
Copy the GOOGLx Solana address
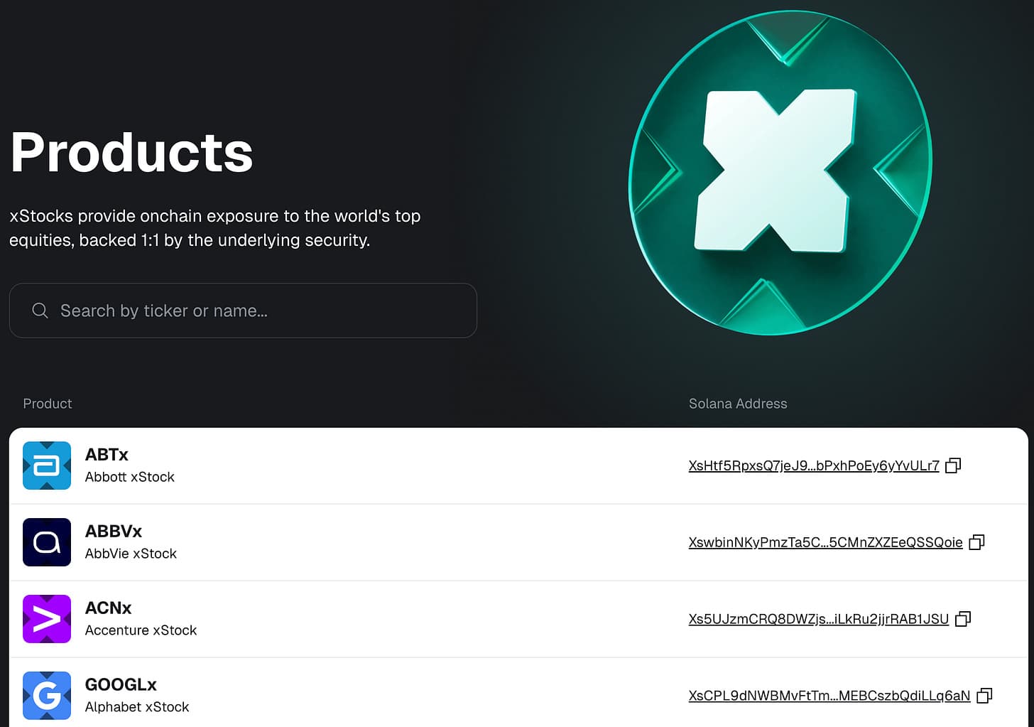click(x=984, y=696)
